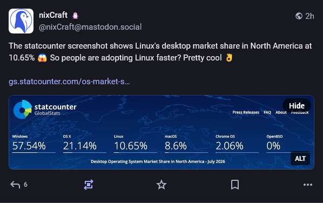Hide the attached statcounter image
This screenshot has height=203, width=323.
click(x=297, y=106)
